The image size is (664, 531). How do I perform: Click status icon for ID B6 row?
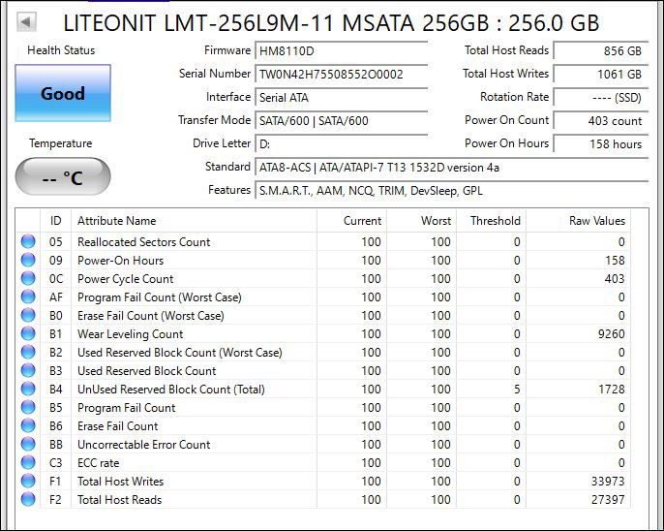pos(28,426)
